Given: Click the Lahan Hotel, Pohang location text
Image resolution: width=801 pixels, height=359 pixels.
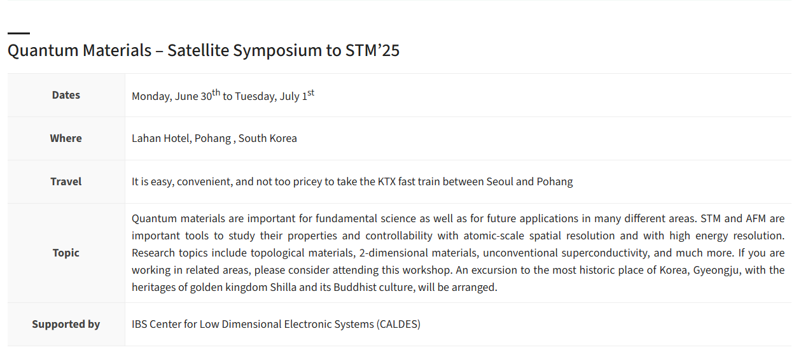Looking at the screenshot, I should pyautogui.click(x=181, y=138).
